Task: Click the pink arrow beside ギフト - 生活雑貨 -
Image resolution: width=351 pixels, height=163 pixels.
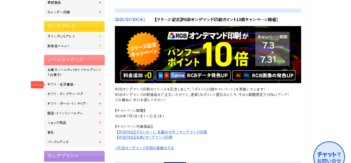Action: coord(100,84)
